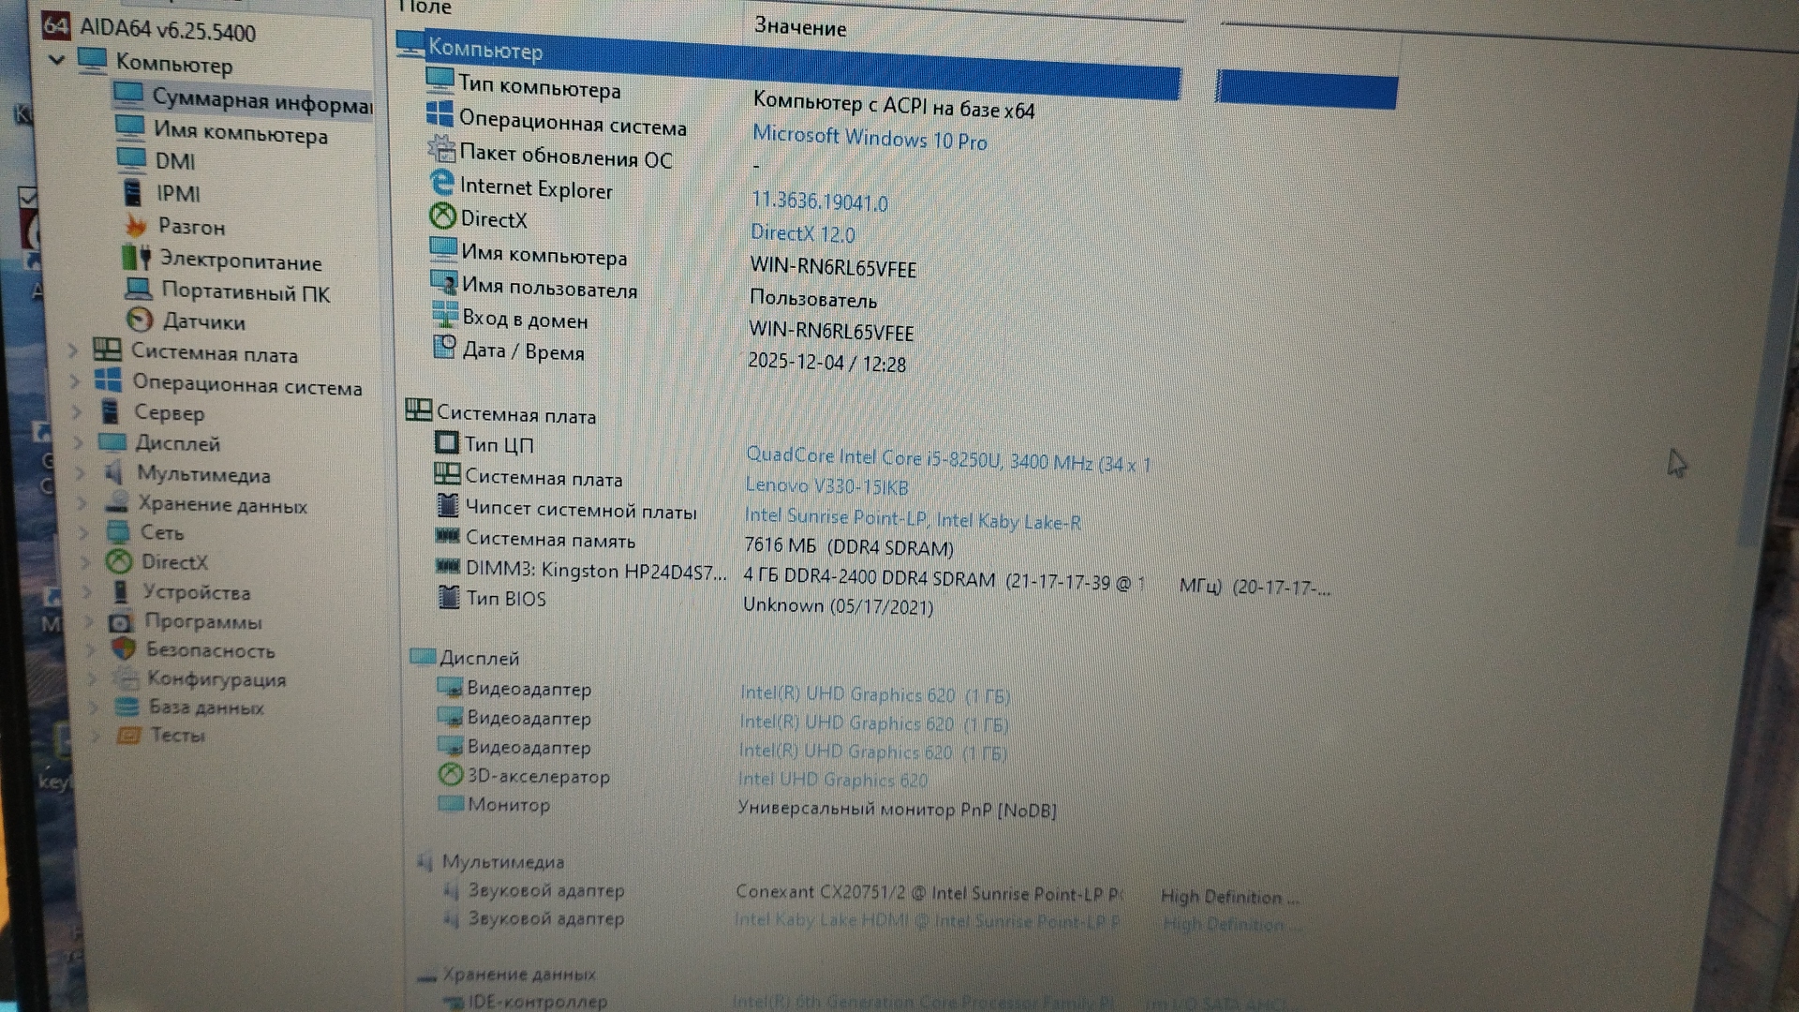1799x1012 pixels.
Task: Open Microsoft Windows 10 Pro link
Action: 869,139
